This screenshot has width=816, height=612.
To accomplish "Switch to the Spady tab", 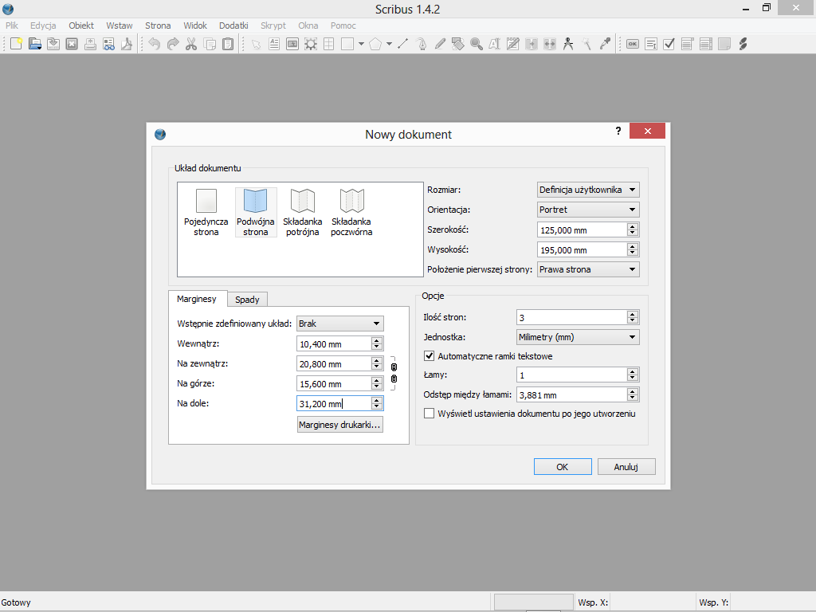I will click(x=247, y=300).
